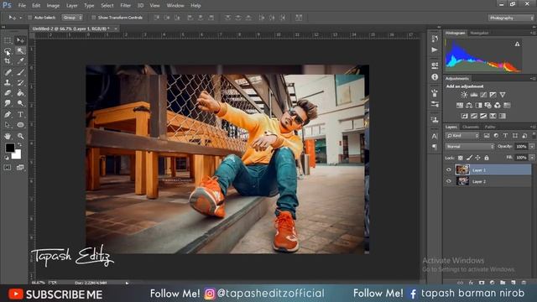Open the Auto-Select Group dropdown

[x=72, y=18]
